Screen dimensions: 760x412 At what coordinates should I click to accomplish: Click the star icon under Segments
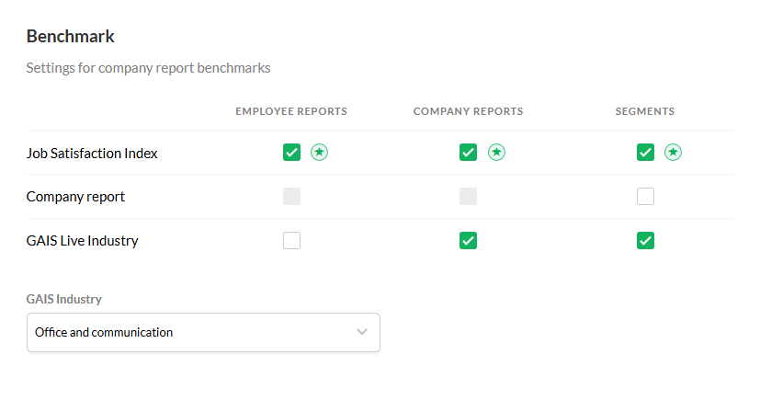click(x=673, y=153)
